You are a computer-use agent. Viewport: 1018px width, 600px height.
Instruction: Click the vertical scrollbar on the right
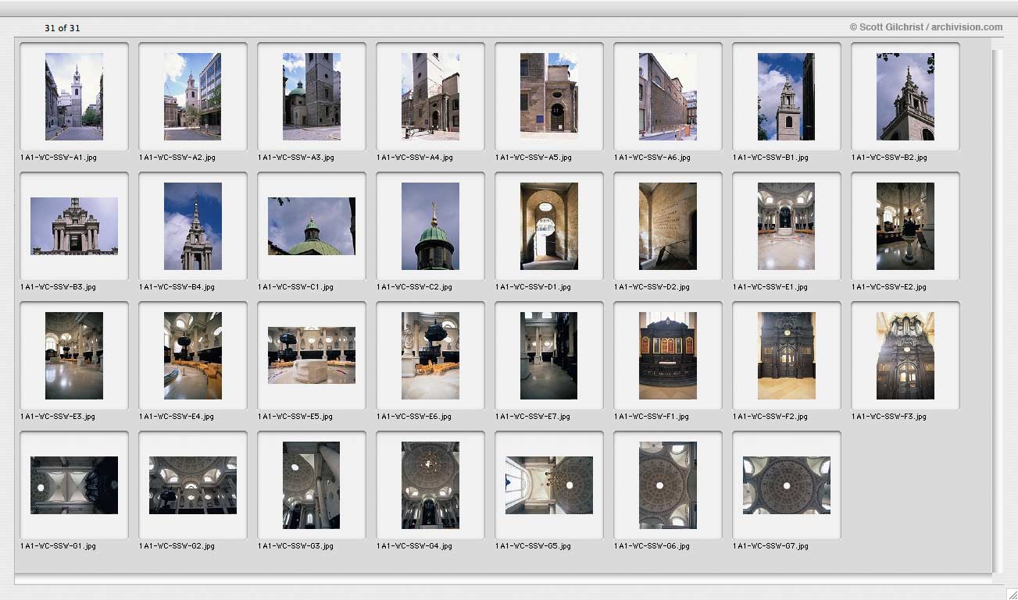coord(998,311)
